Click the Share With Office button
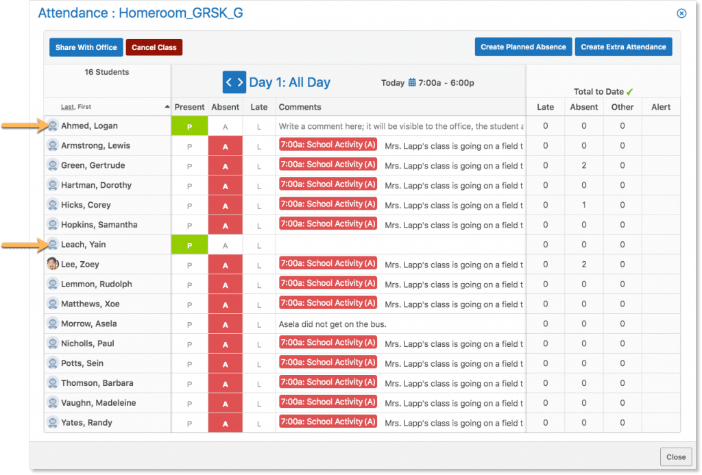702x475 pixels. click(x=86, y=47)
